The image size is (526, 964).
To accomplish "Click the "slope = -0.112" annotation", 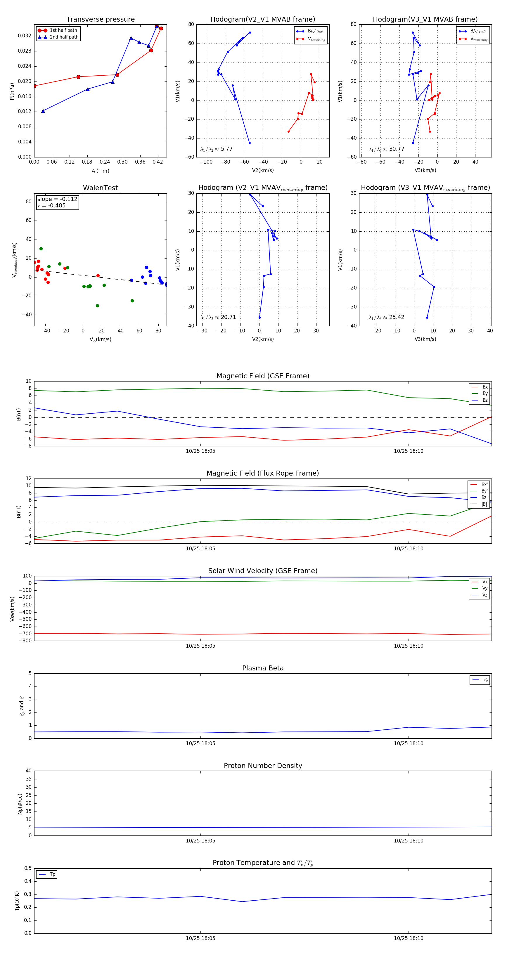I will point(57,199).
